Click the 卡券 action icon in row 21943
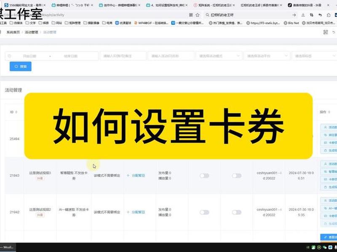The height and width of the screenshot is (252, 337). [325, 179]
